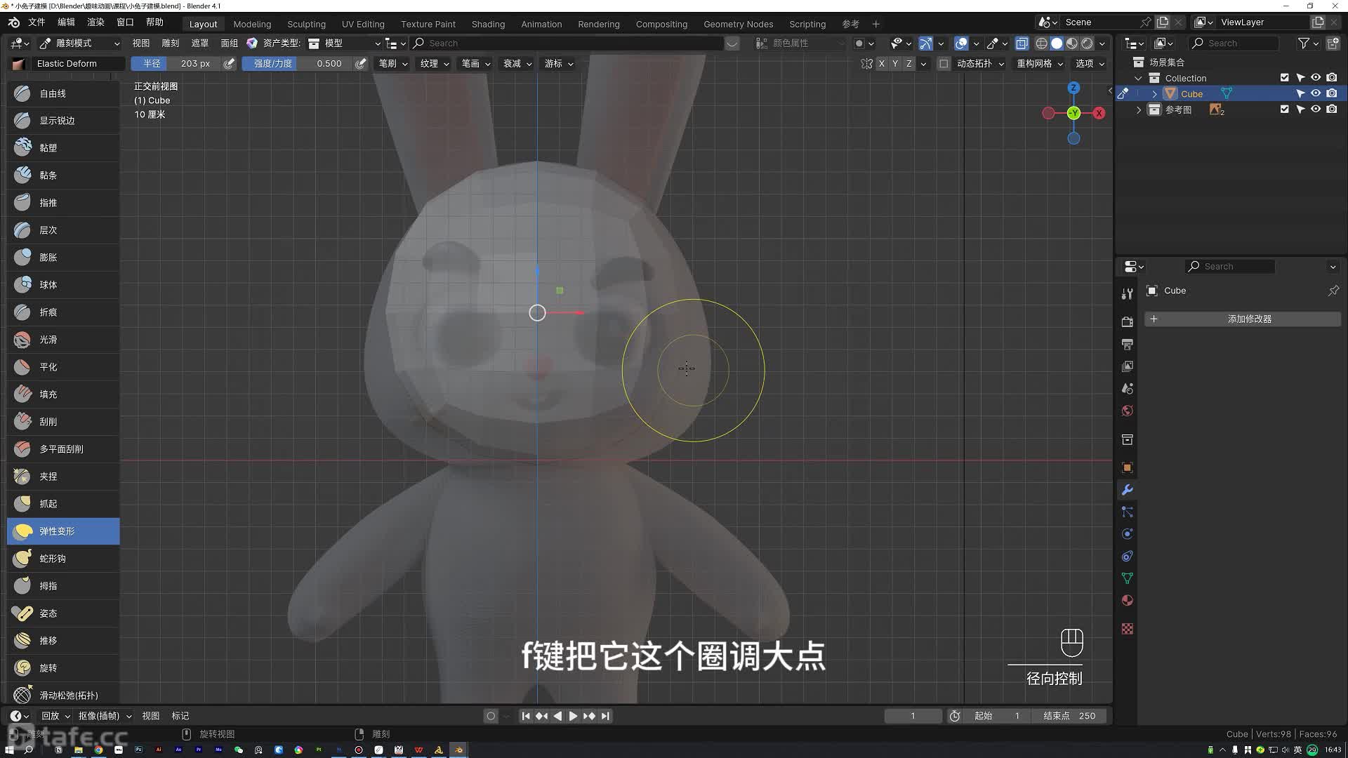Open the 文件 menu
Screen dimensions: 1348x758
pyautogui.click(x=37, y=22)
